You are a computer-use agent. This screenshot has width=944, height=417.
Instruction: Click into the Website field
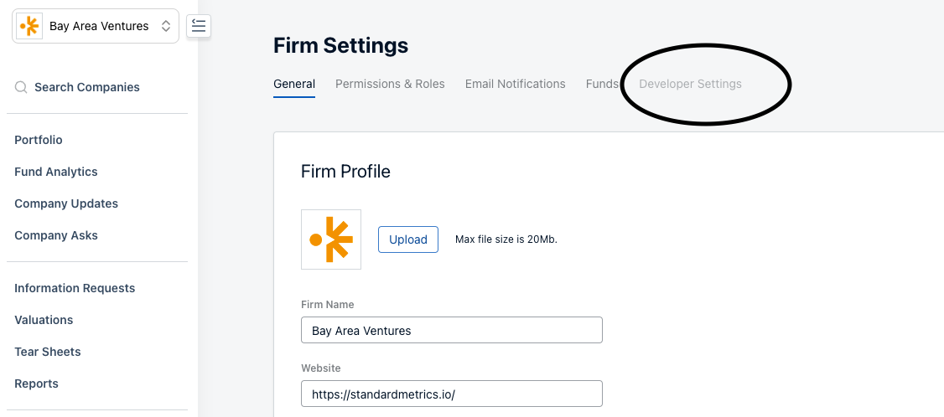(452, 394)
